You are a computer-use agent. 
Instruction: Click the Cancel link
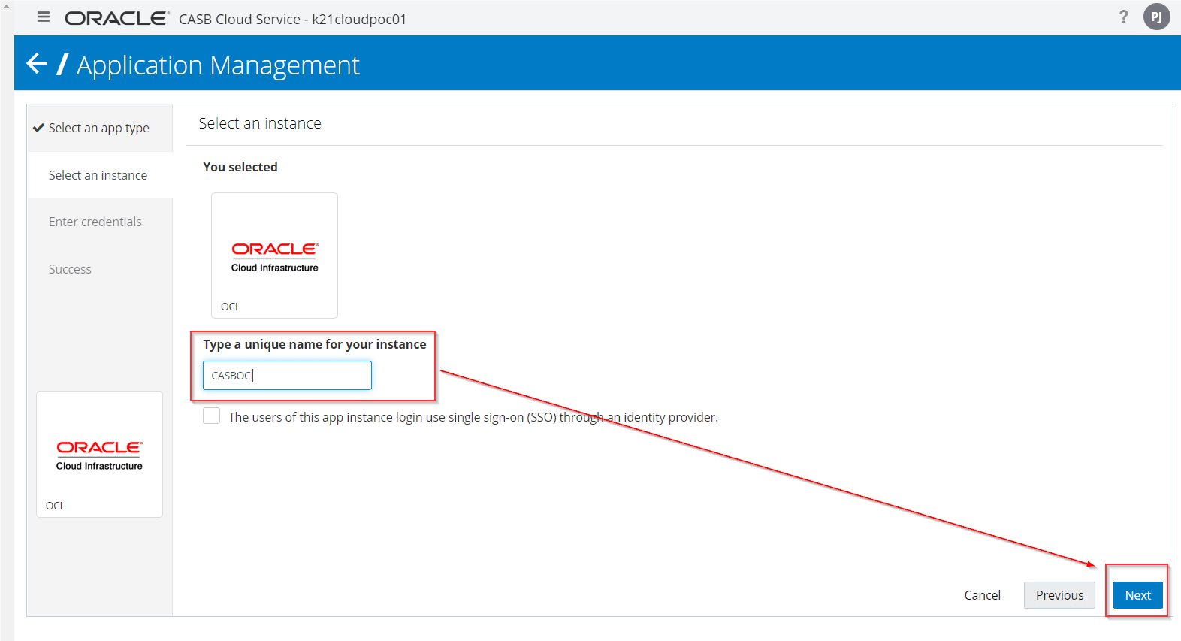pos(982,595)
